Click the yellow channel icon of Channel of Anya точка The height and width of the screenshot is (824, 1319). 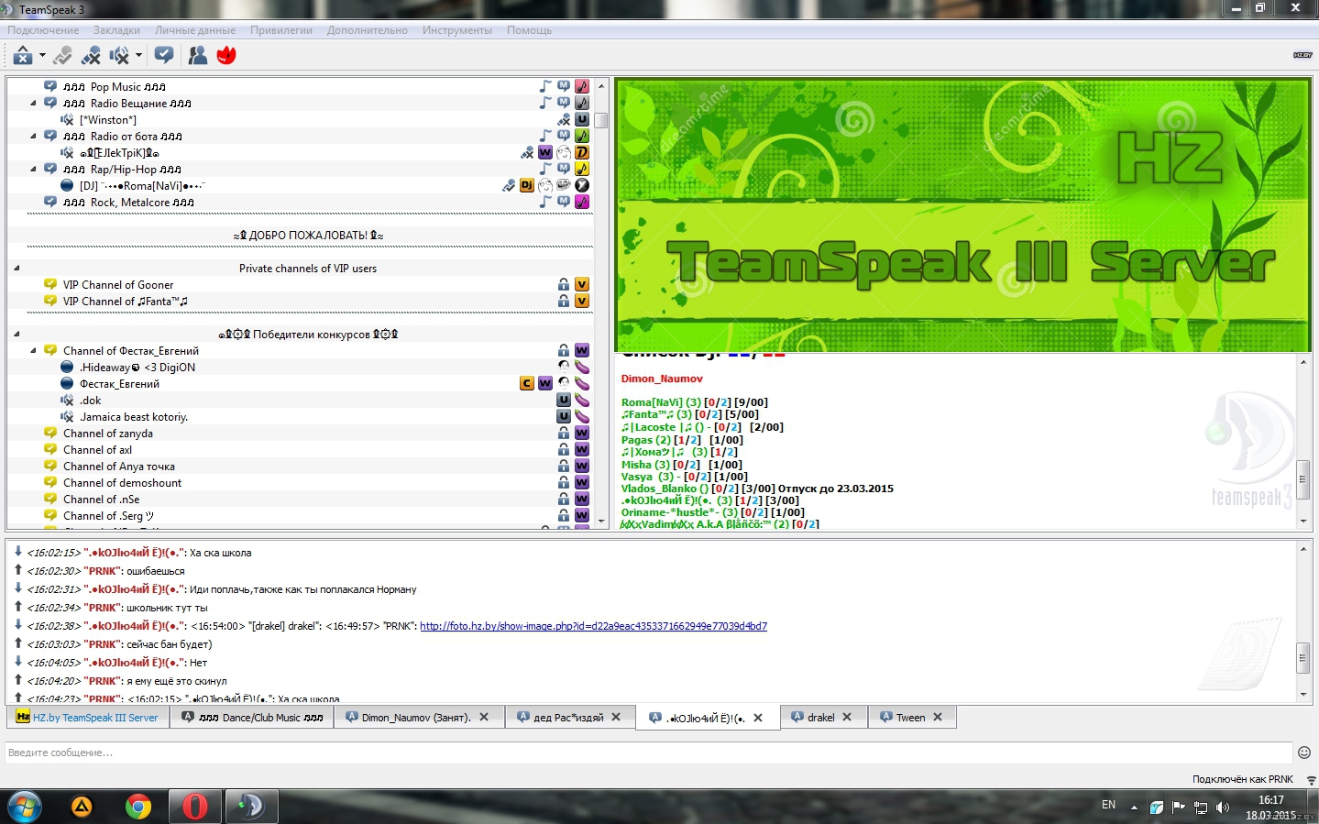click(x=50, y=467)
